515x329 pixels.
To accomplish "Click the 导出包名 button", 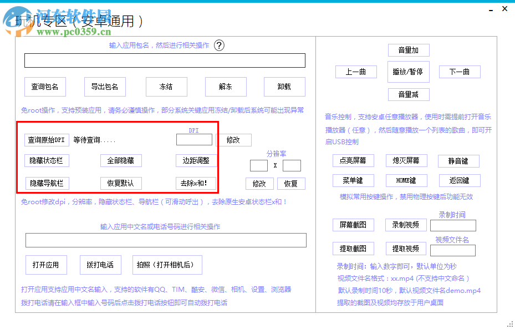I will click(x=105, y=87).
